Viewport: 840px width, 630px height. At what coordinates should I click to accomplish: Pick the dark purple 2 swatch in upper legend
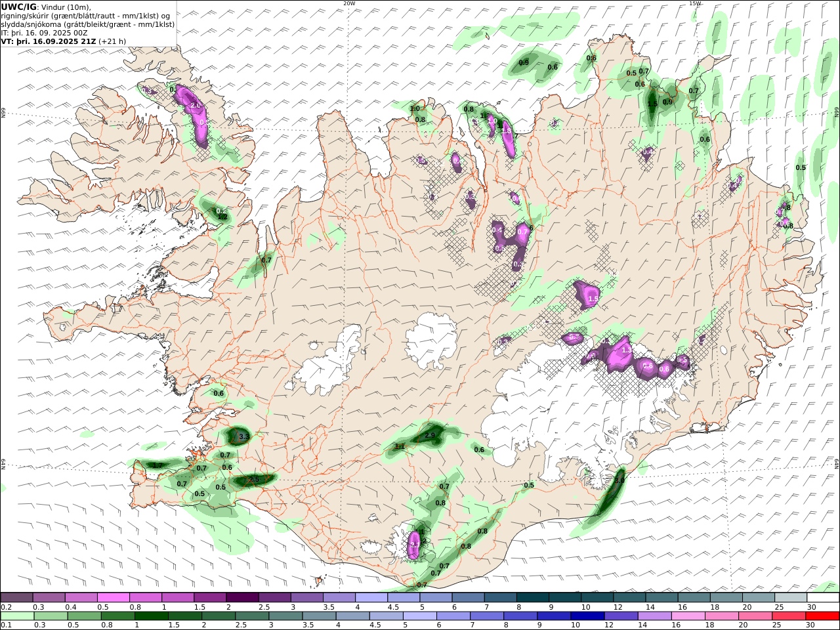point(242,598)
